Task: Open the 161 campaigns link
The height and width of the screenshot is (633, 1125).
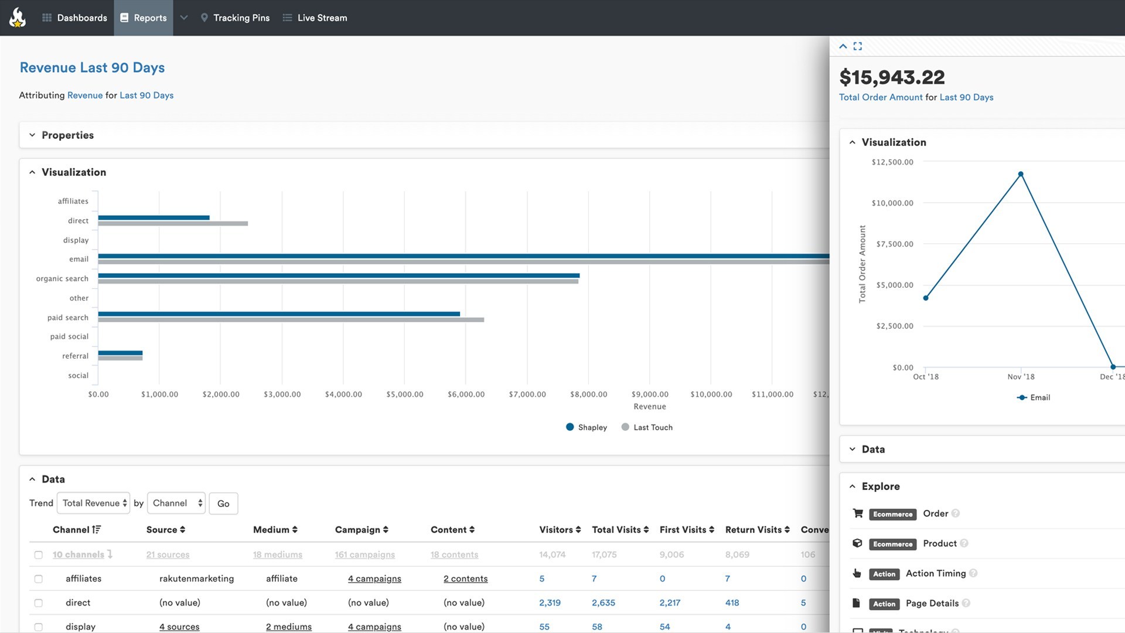Action: click(x=364, y=555)
